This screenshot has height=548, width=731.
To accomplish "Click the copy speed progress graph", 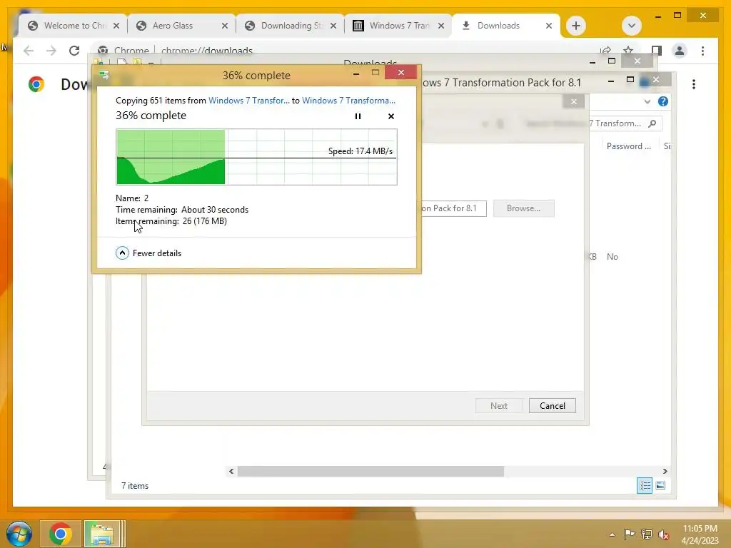I will click(256, 157).
